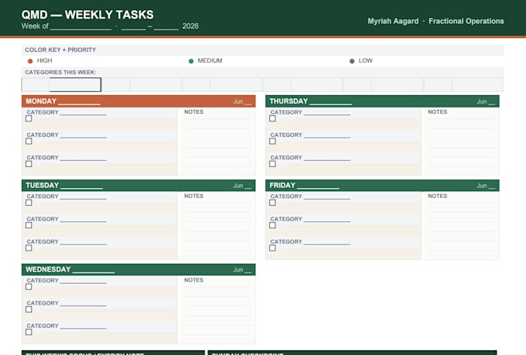Click the orange HIGH priority dot
This screenshot has width=526, height=355.
[x=30, y=61]
